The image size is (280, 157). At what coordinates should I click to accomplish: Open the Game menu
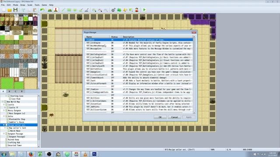(x=44, y=5)
